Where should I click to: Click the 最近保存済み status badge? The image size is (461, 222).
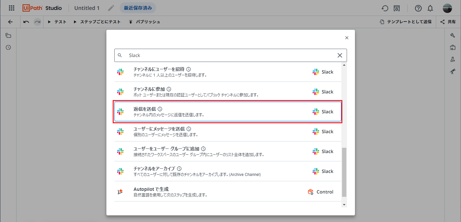point(138,8)
